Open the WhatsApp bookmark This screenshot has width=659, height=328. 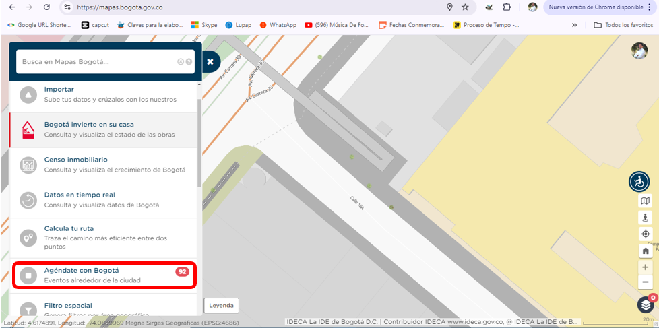(x=277, y=25)
